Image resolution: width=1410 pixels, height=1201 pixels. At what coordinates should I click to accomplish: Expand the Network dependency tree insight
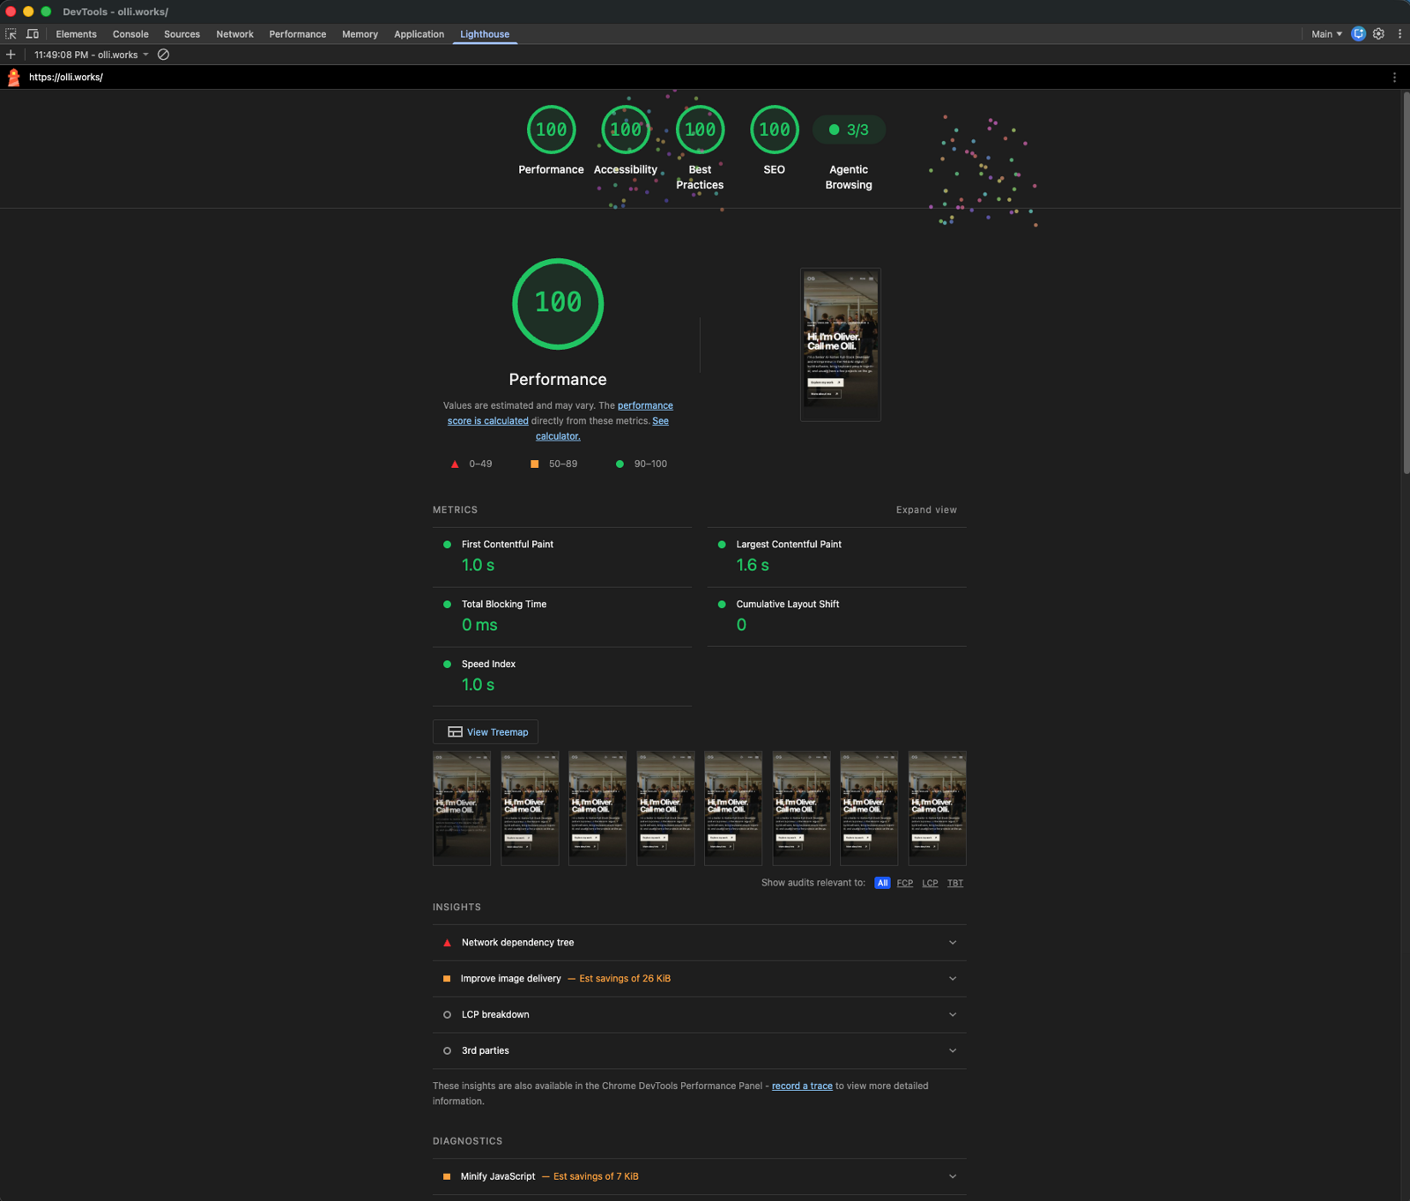[x=700, y=943]
